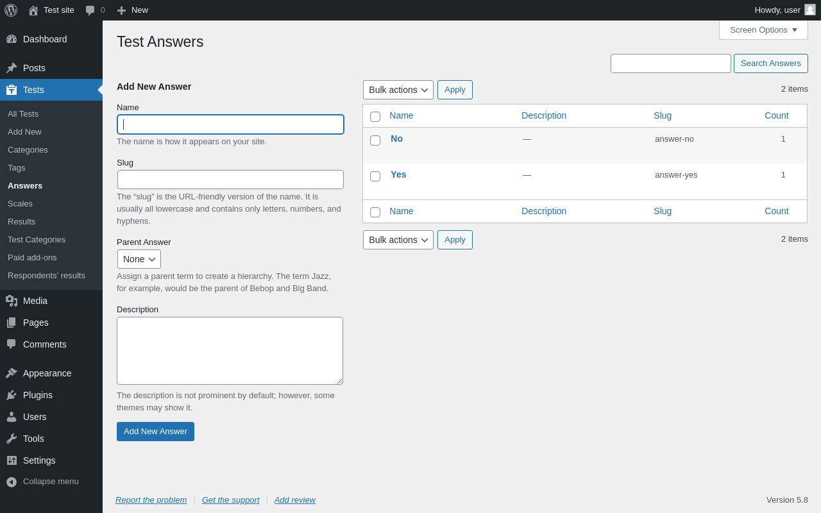The image size is (821, 513).
Task: Open the No answer term
Action: click(397, 139)
